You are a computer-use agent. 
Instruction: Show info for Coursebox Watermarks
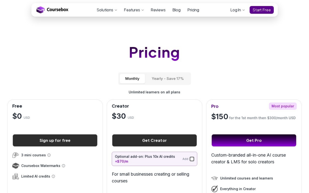(x=63, y=166)
